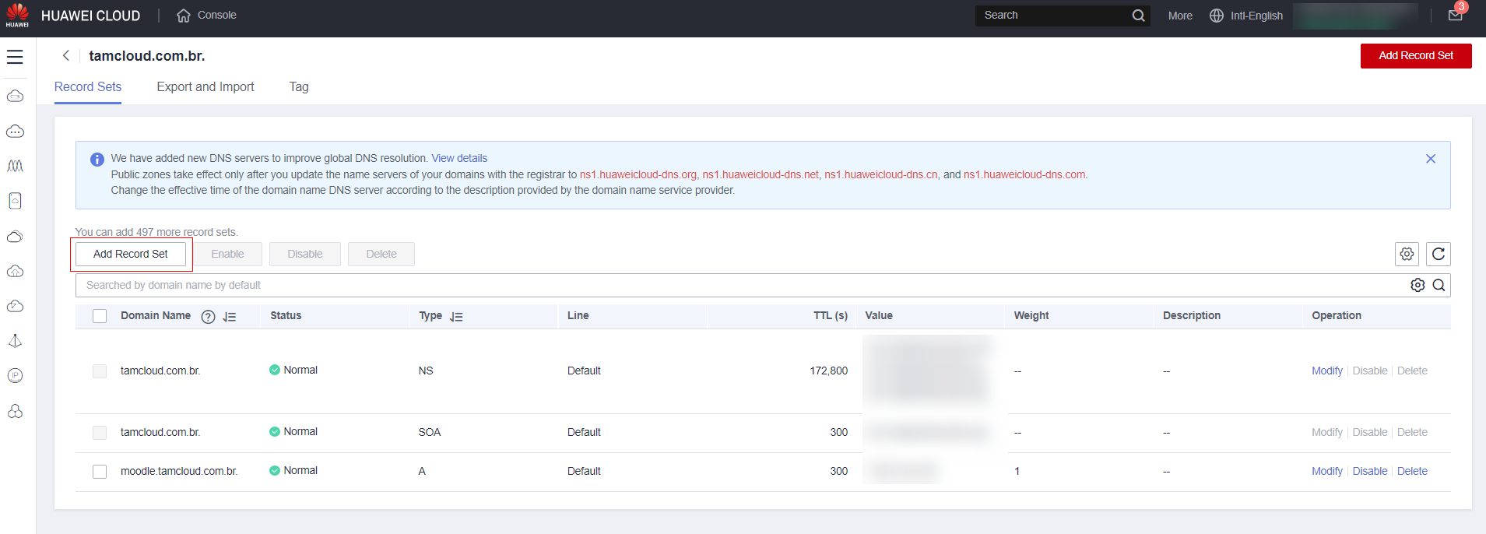Sort records by Domain Name
Image resolution: width=1486 pixels, height=534 pixels.
(230, 317)
